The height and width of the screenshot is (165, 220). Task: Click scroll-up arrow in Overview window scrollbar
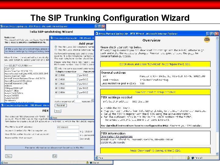217,38
